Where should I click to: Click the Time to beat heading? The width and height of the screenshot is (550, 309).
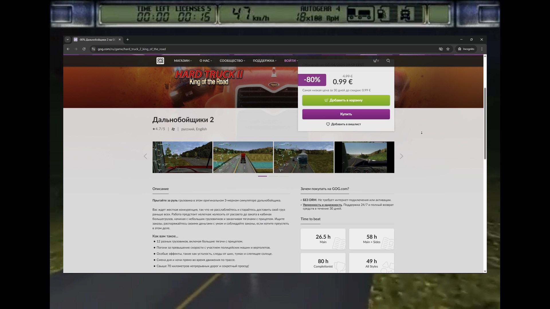[x=311, y=219]
